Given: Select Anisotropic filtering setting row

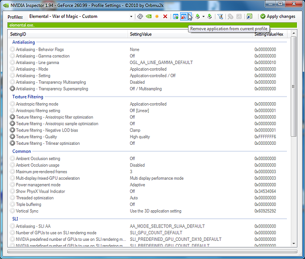Looking at the screenshot, I should click(148, 110).
